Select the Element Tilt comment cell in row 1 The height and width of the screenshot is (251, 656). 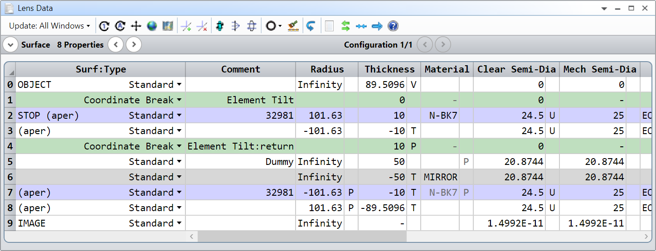point(240,100)
